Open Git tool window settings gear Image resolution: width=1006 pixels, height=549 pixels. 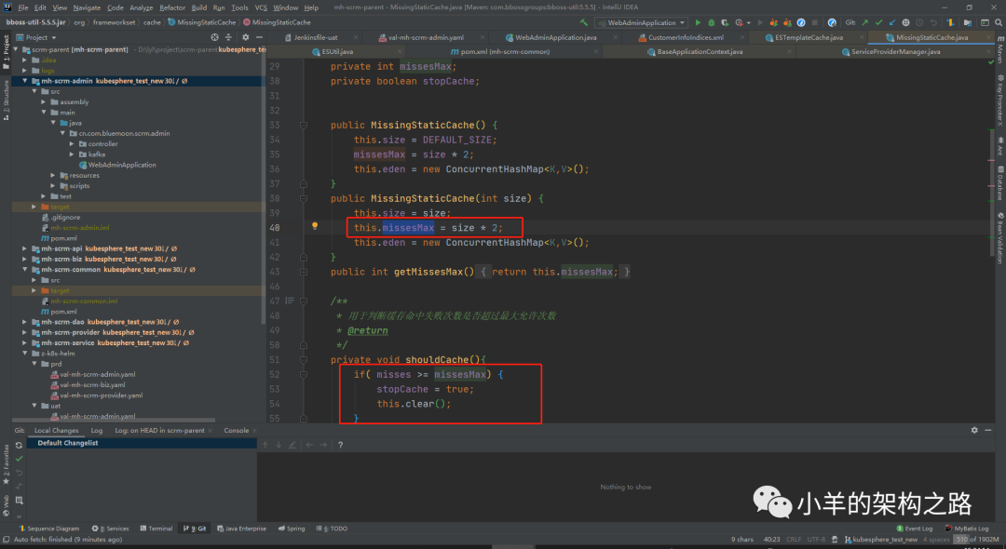click(974, 430)
